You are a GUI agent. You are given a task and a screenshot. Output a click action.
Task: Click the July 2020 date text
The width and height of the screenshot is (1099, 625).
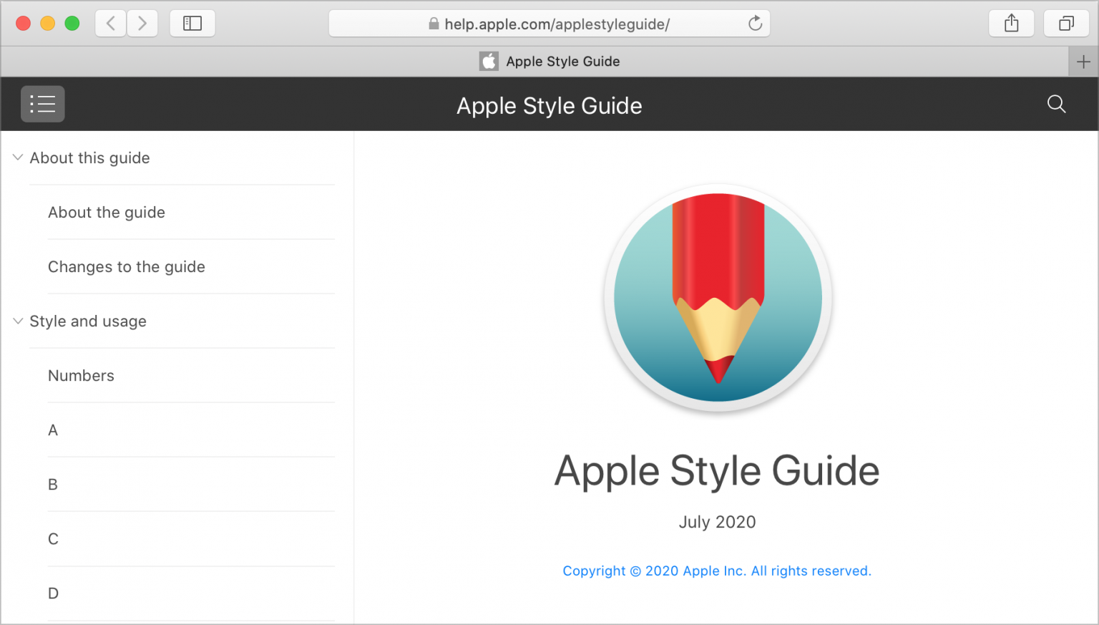717,522
